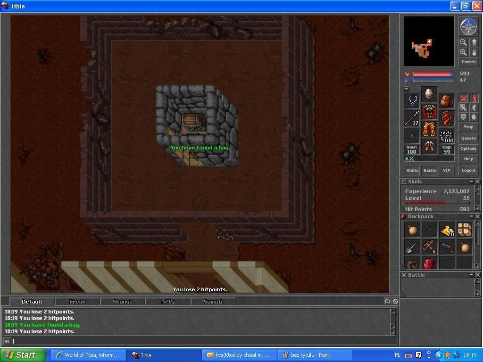Toggle secure mode hand button
This screenshot has width=483, height=362.
click(474, 117)
